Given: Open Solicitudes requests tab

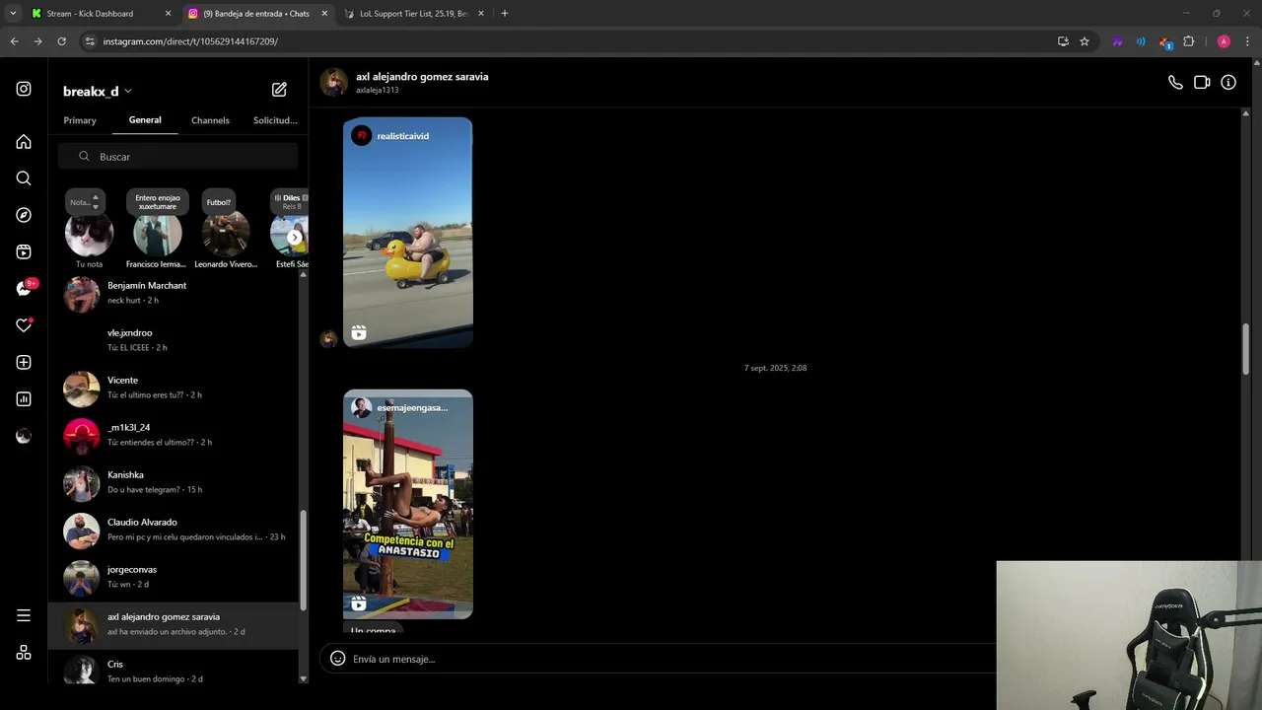Looking at the screenshot, I should click(x=275, y=120).
